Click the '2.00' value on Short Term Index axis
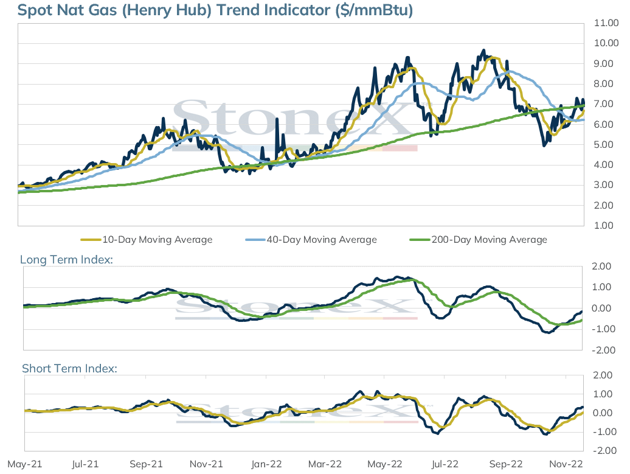Image resolution: width=630 pixels, height=474 pixels. pos(603,375)
